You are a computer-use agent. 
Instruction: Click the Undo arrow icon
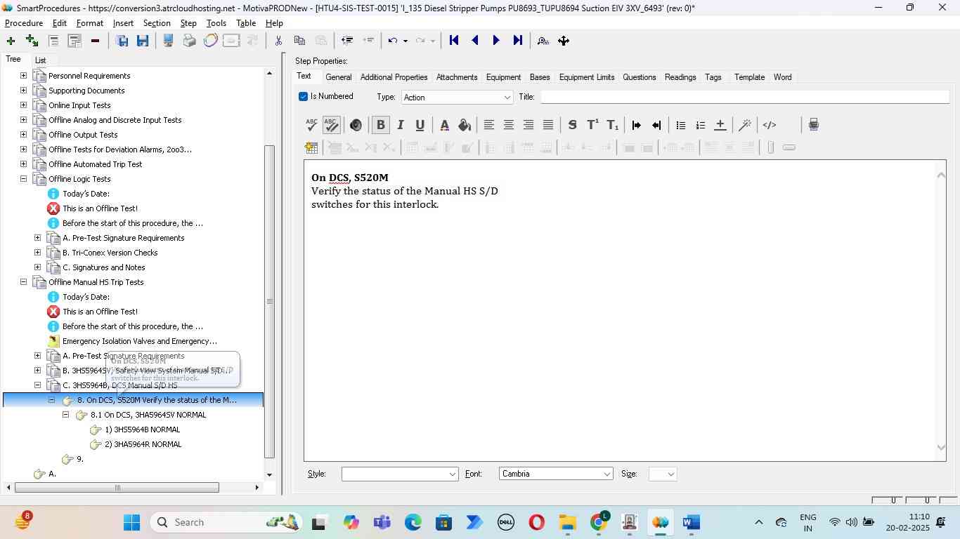pyautogui.click(x=393, y=41)
